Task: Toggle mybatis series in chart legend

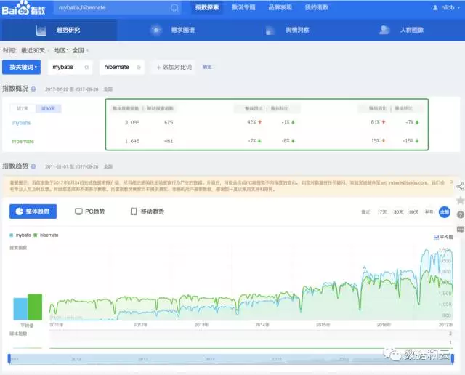Action: (x=20, y=235)
